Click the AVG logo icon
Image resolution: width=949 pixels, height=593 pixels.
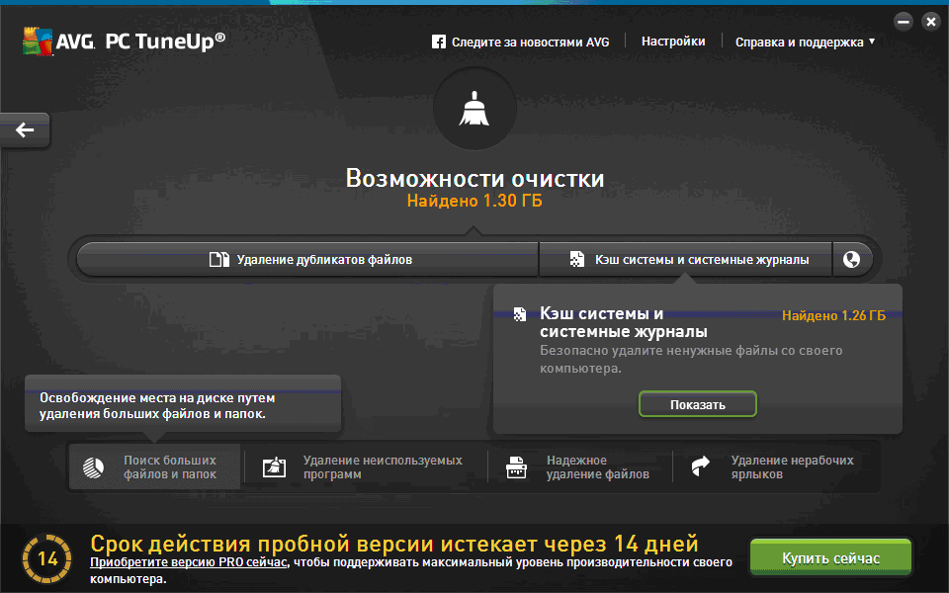tap(38, 42)
